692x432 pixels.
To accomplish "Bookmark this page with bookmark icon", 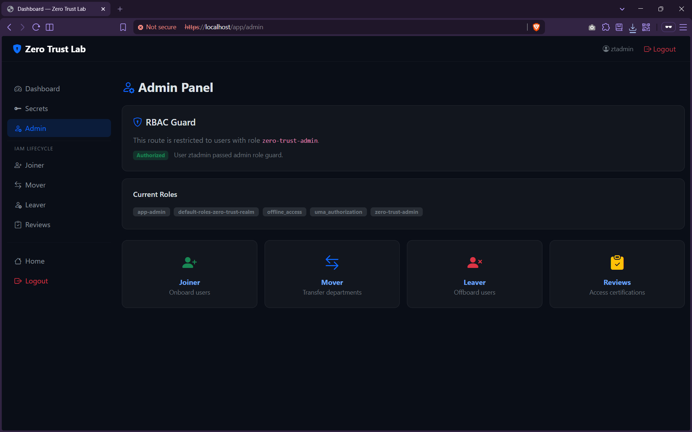I will click(x=123, y=27).
